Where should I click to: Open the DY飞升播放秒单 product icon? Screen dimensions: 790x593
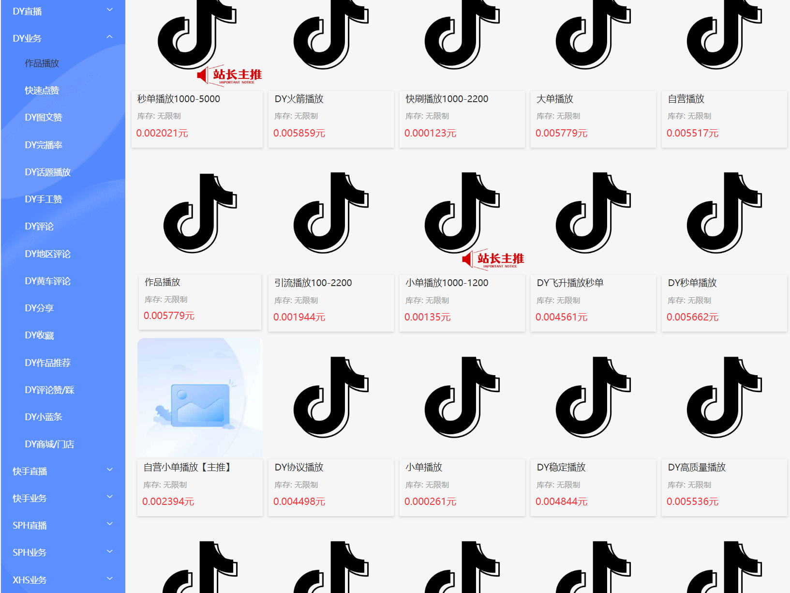click(593, 213)
